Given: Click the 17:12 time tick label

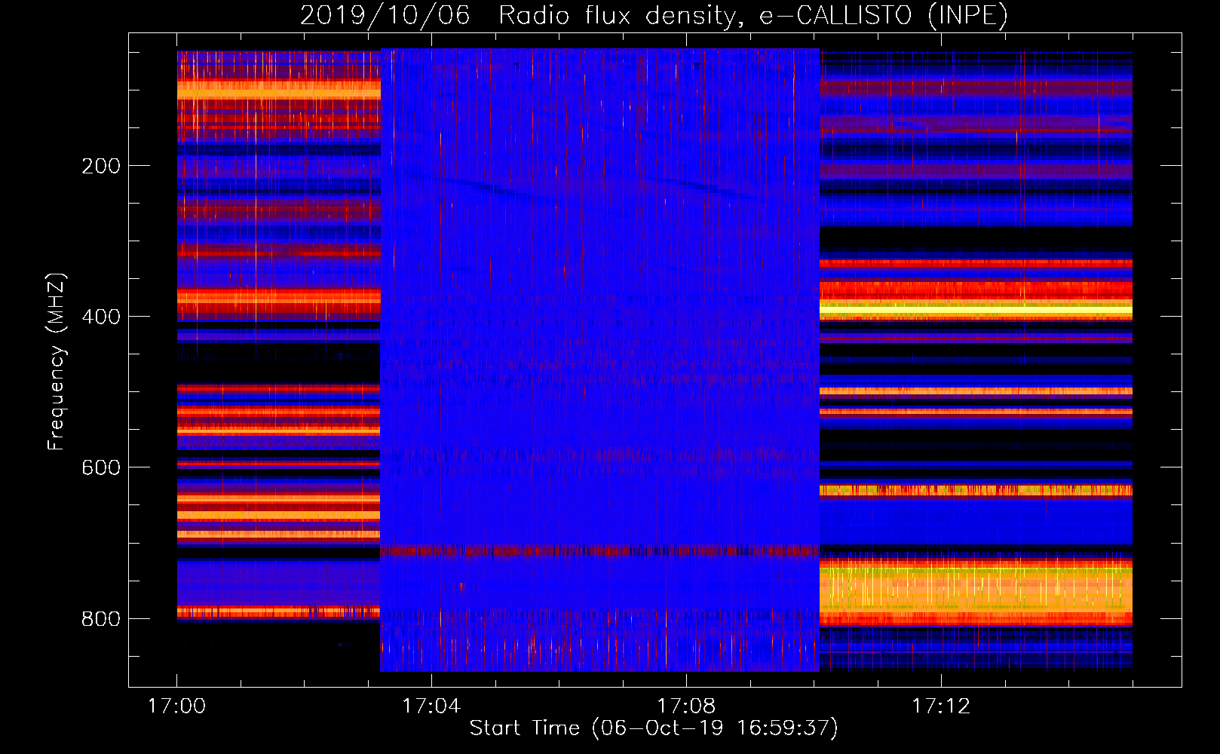Looking at the screenshot, I should click(x=941, y=706).
